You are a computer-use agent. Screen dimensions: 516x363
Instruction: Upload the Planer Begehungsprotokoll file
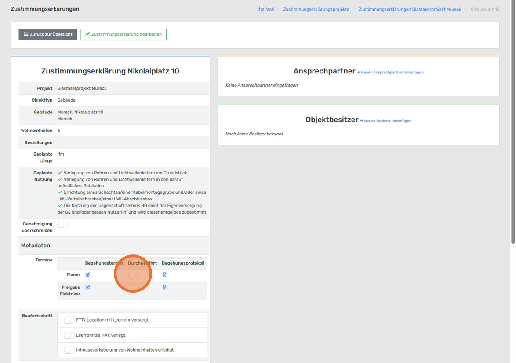[x=164, y=275]
